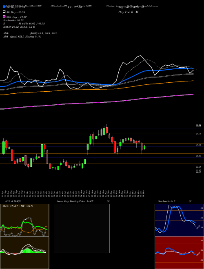Open the ADX indicator chart thumbnail
204x269 pixels.
click(x=24, y=220)
